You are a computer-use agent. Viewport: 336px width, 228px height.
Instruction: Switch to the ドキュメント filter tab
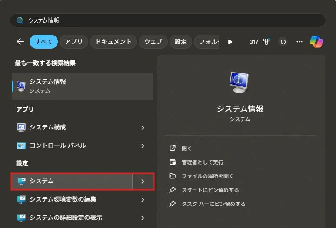(x=113, y=42)
